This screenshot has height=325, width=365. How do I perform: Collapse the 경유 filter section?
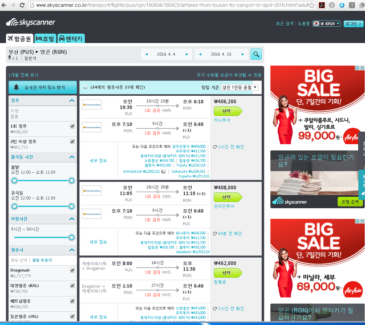[x=72, y=100]
